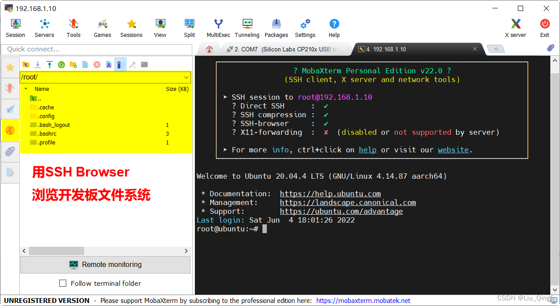The height and width of the screenshot is (306, 560).
Task: Open the Tunneling manager
Action: coord(247,28)
